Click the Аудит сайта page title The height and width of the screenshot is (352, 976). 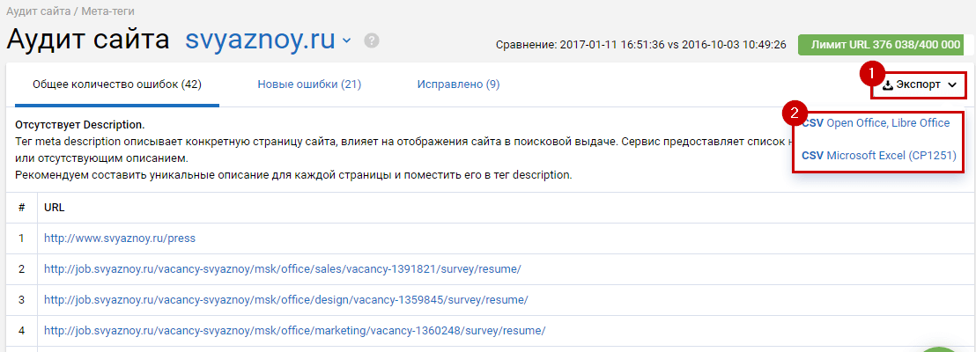(88, 40)
